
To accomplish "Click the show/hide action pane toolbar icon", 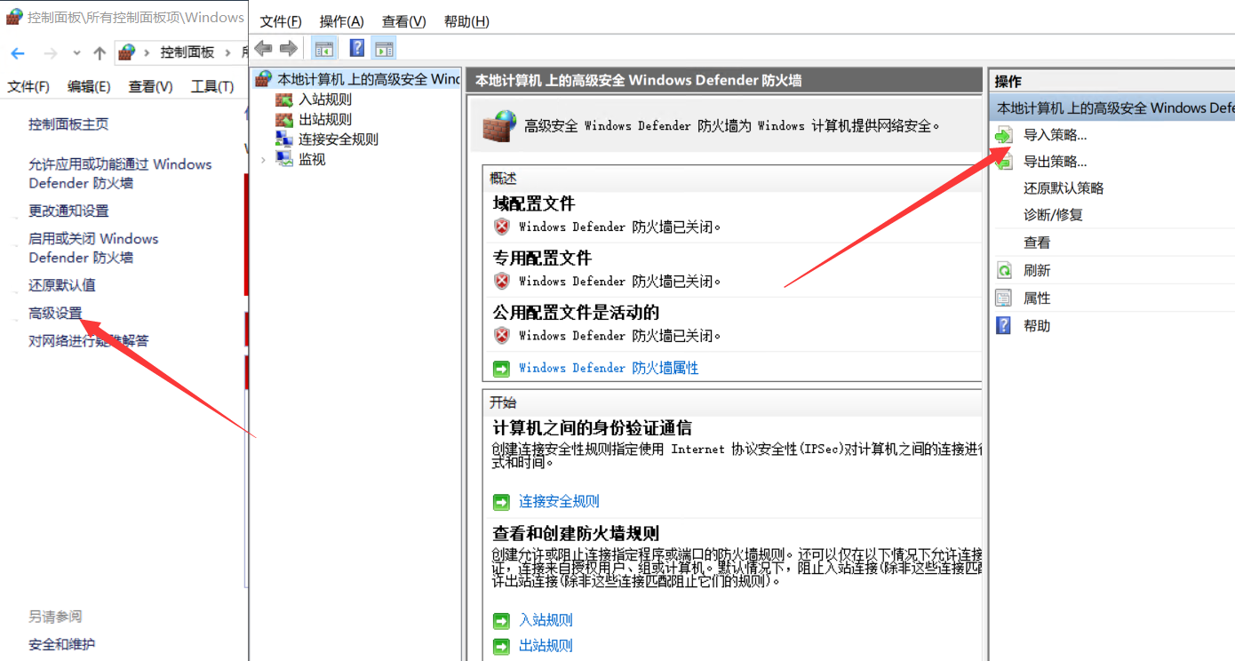I will click(x=385, y=49).
